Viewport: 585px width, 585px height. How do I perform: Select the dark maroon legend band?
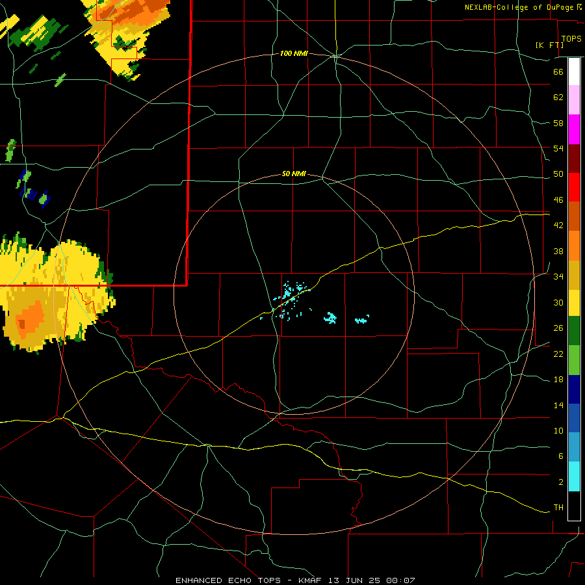(574, 159)
